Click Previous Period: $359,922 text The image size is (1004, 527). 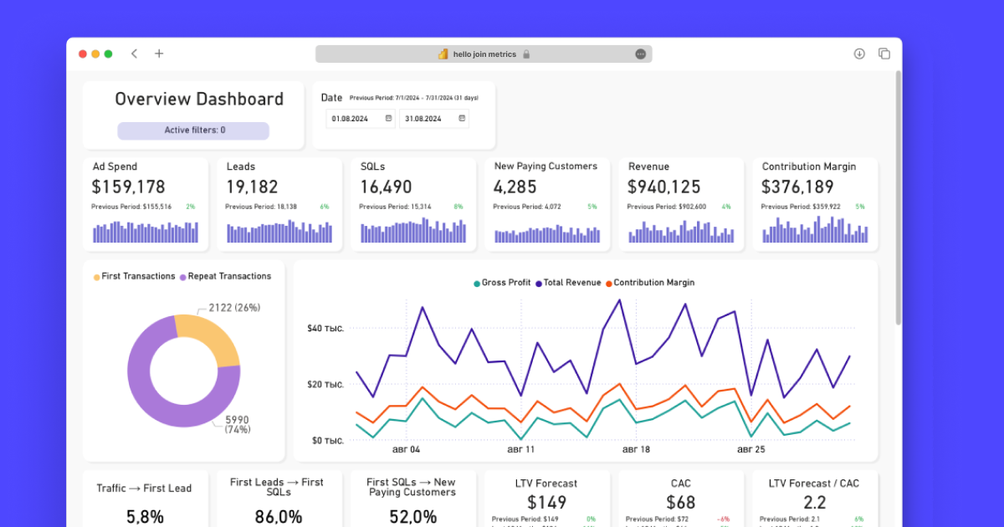(x=801, y=207)
